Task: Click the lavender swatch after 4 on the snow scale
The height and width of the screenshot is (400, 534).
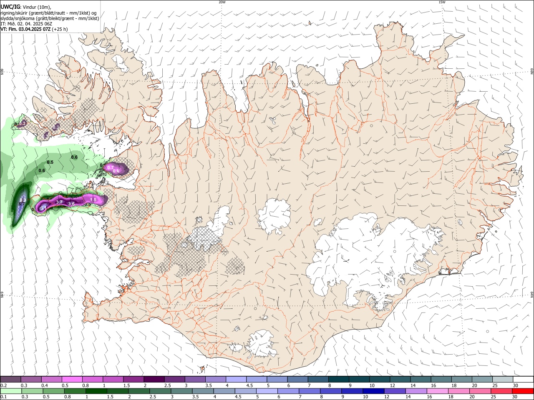Action: click(236, 379)
